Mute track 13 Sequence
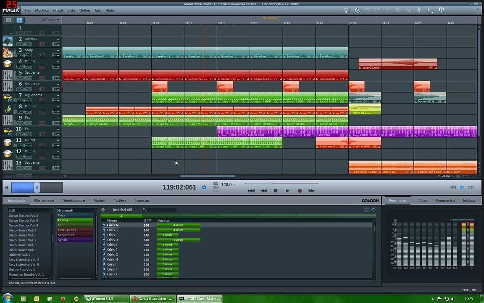This screenshot has width=484, height=303. 28,168
